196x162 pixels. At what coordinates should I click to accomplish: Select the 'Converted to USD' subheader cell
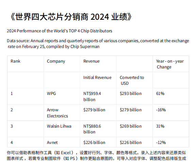(134, 80)
